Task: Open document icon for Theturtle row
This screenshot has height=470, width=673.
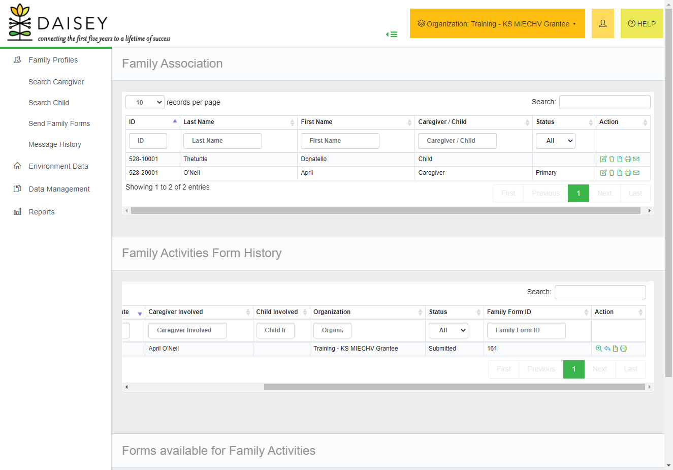Action: point(620,159)
